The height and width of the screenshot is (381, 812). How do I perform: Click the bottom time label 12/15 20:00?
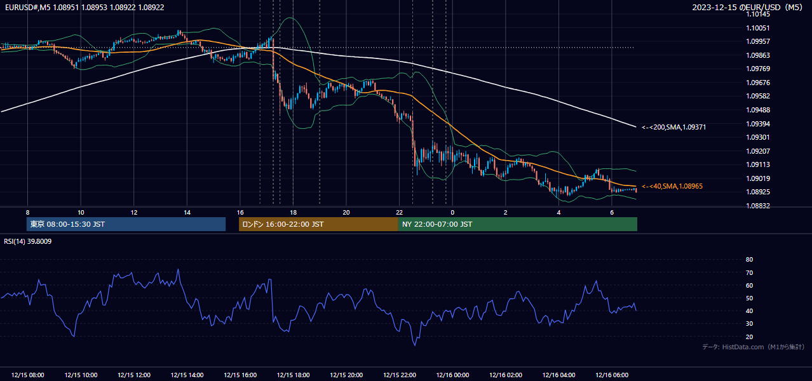tap(346, 375)
